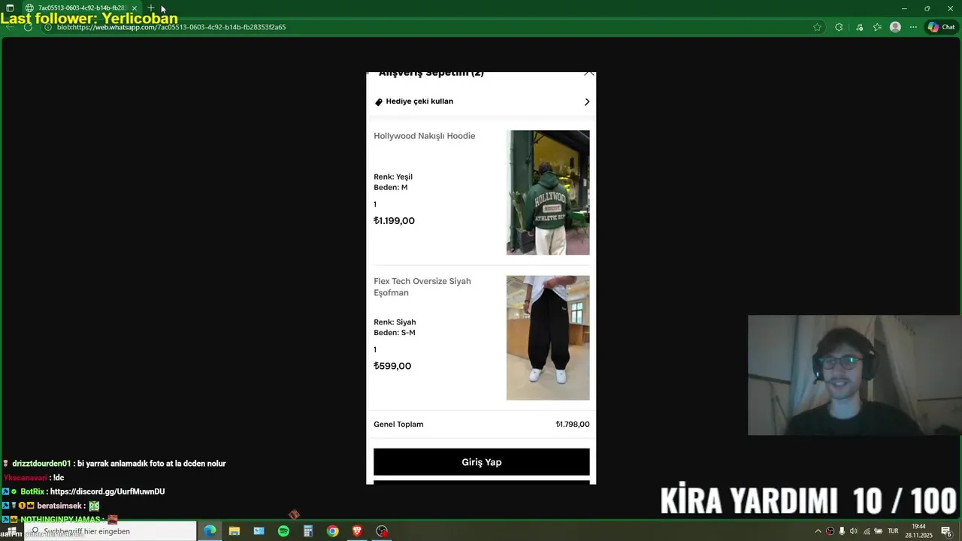Open the Calculator taskbar icon
Image resolution: width=962 pixels, height=541 pixels.
point(308,531)
